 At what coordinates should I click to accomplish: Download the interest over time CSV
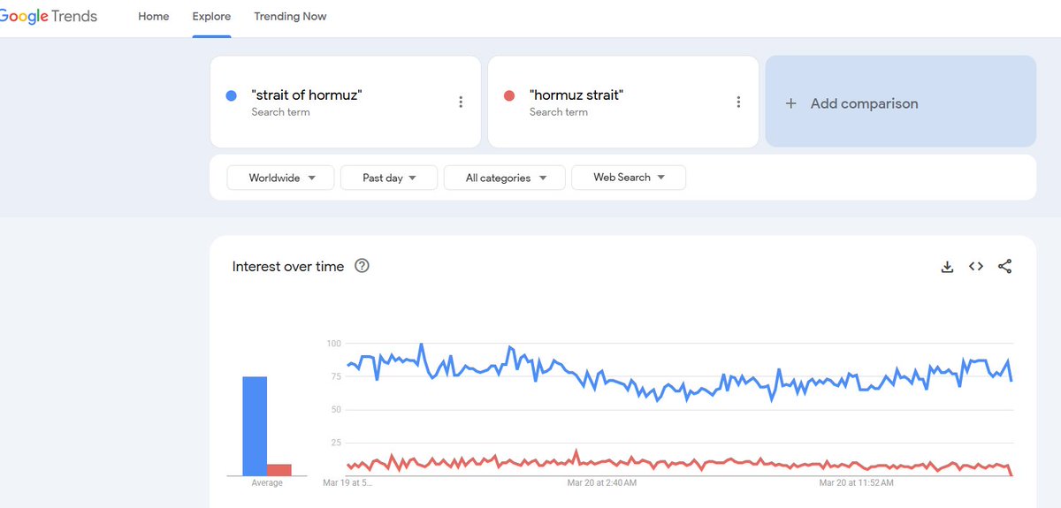click(947, 267)
